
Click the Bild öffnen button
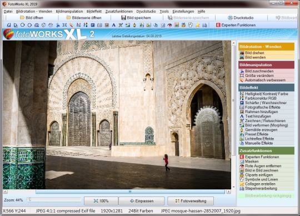tap(32, 18)
